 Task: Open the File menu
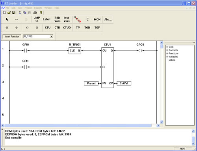[7, 8]
